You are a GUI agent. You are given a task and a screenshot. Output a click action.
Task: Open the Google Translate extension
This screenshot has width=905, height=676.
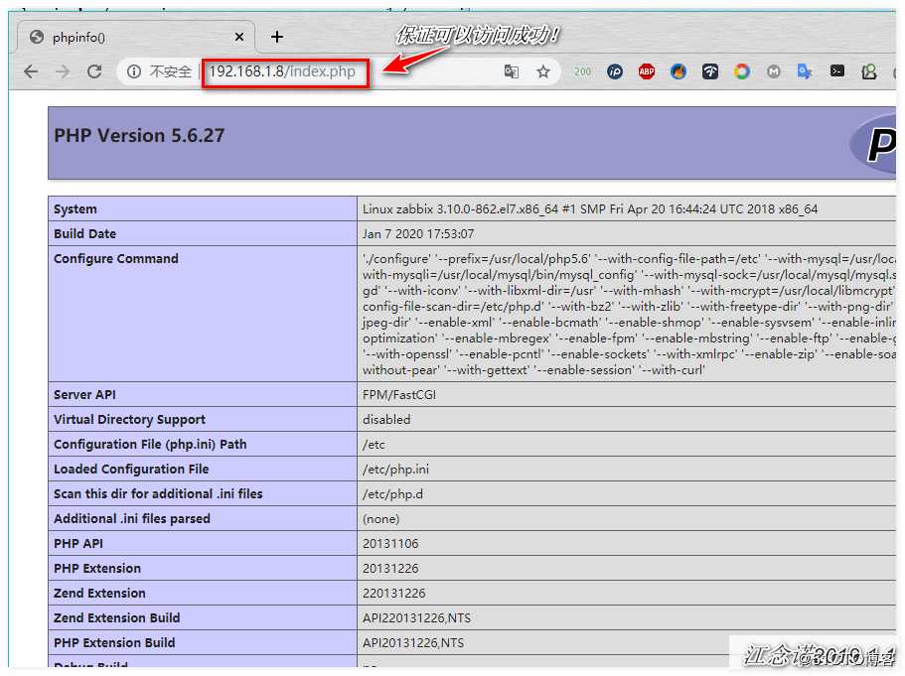tap(805, 71)
